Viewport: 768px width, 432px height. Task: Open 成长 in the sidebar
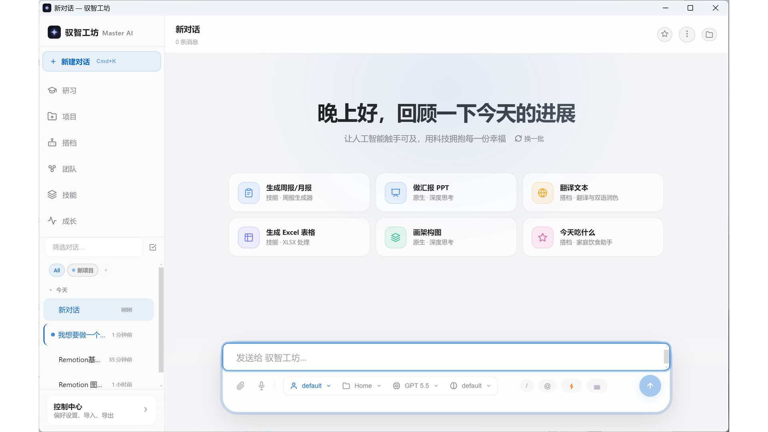coord(102,221)
